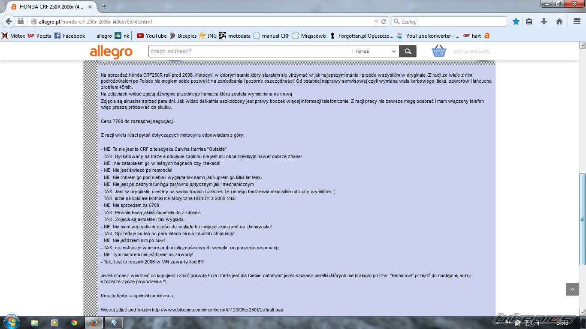Viewport: 586px width, 329px height.
Task: Click the line 'TAK, Zdjęcia są aktualne i tak wygląda.'
Action: pyautogui.click(x=143, y=220)
